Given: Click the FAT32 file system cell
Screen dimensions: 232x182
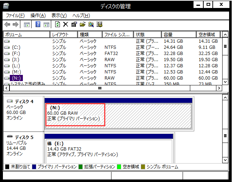Looking at the screenshot, I should (x=111, y=54).
